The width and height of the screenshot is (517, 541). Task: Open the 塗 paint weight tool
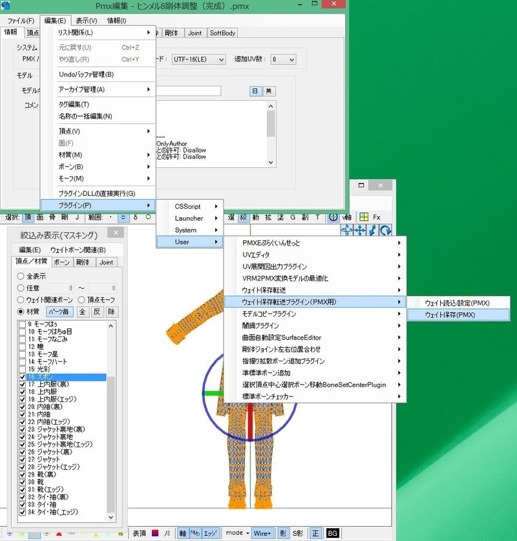click(x=280, y=217)
